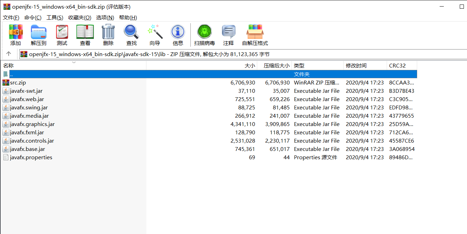Click the src.zip archive icon
Screen dimensions: 467x234
coord(6,82)
